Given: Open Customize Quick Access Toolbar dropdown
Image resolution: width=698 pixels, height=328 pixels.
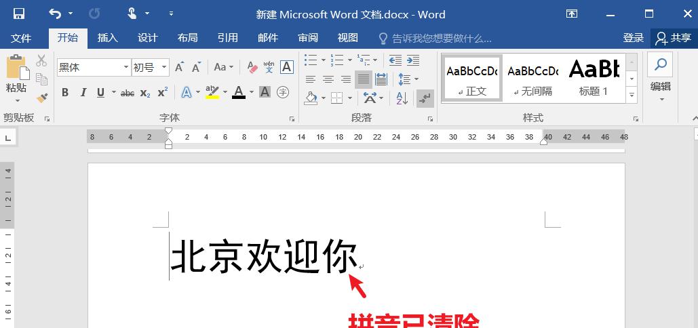Looking at the screenshot, I should point(172,14).
